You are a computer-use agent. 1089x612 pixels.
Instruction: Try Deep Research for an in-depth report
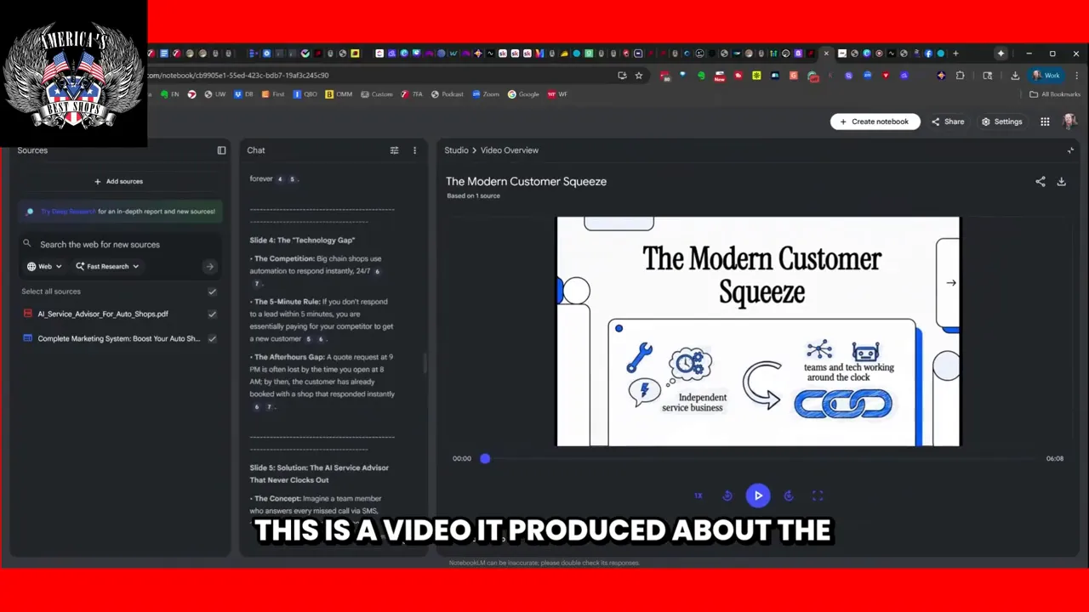(67, 211)
